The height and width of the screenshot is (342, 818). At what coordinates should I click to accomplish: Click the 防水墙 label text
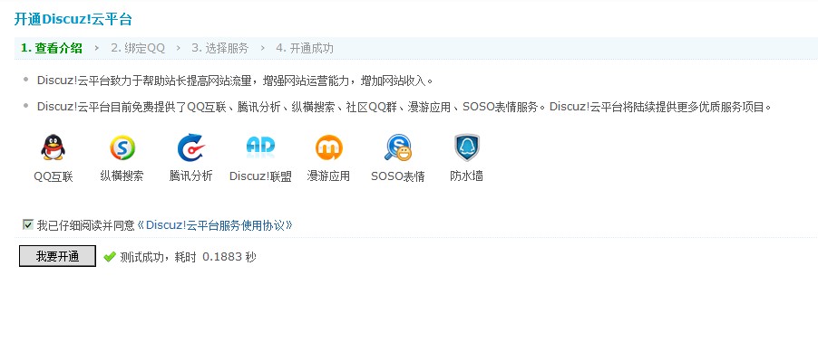(466, 176)
